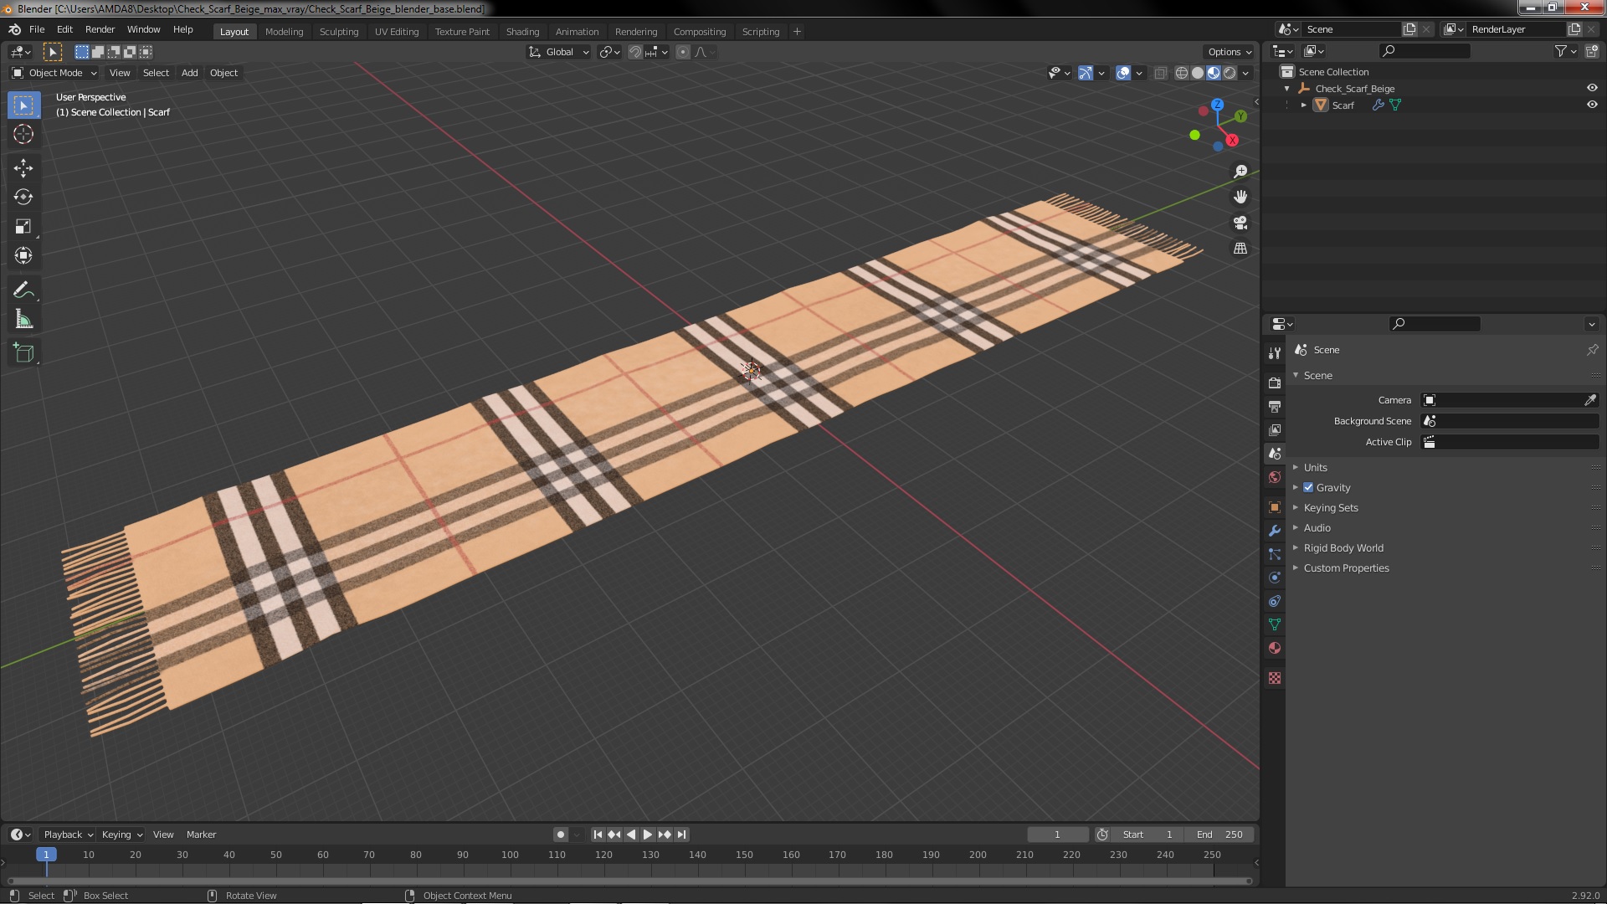Open the View Layer properties tab
Screen dimensions: 1607x904
[1275, 429]
